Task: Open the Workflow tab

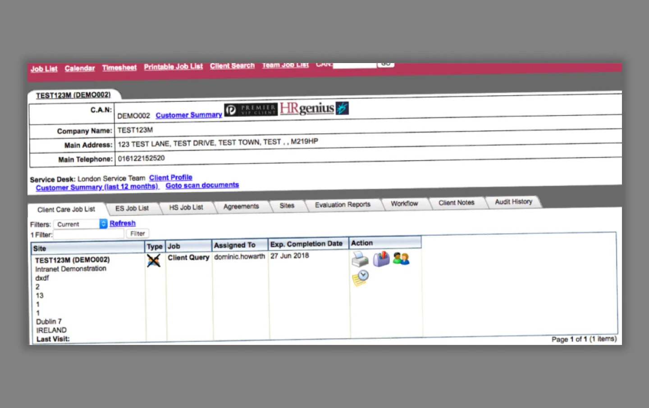Action: (x=404, y=204)
